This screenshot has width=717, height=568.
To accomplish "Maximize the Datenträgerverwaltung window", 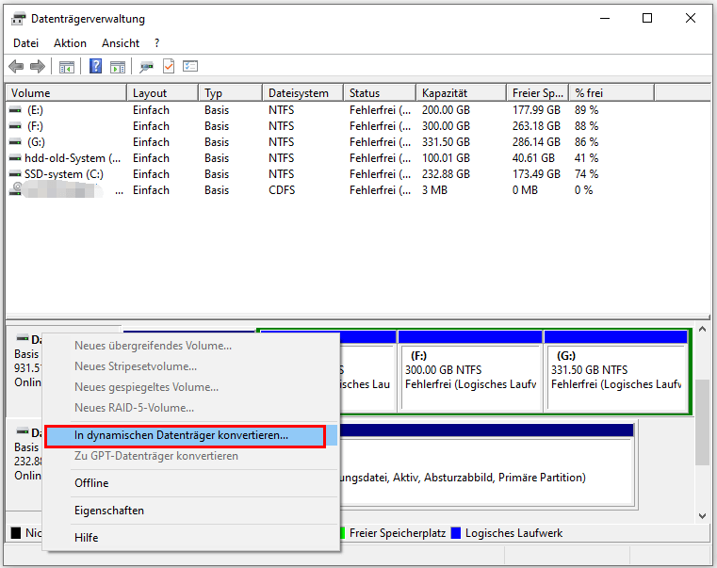I will pyautogui.click(x=647, y=18).
